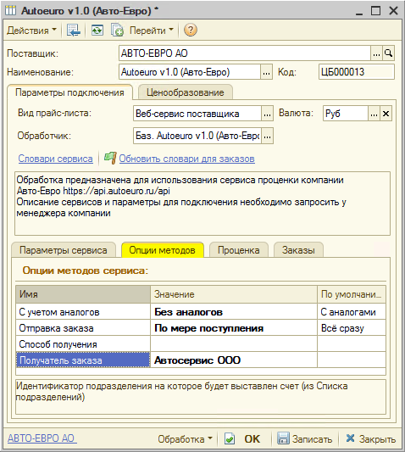Select the row С учетом аналогов
Screen dimensions: 405x452
(83, 312)
